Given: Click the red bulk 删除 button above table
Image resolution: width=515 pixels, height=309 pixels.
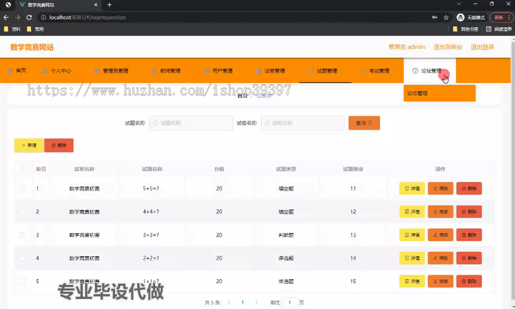Looking at the screenshot, I should [x=59, y=145].
